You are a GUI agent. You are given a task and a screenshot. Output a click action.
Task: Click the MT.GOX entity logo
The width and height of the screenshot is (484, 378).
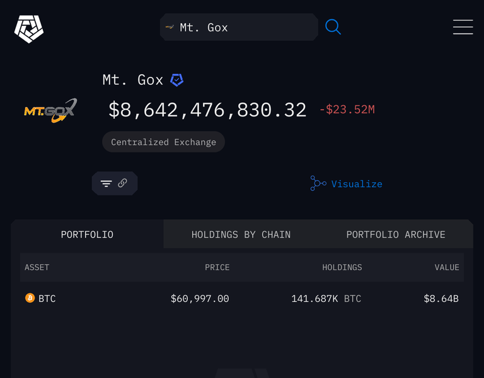50,110
